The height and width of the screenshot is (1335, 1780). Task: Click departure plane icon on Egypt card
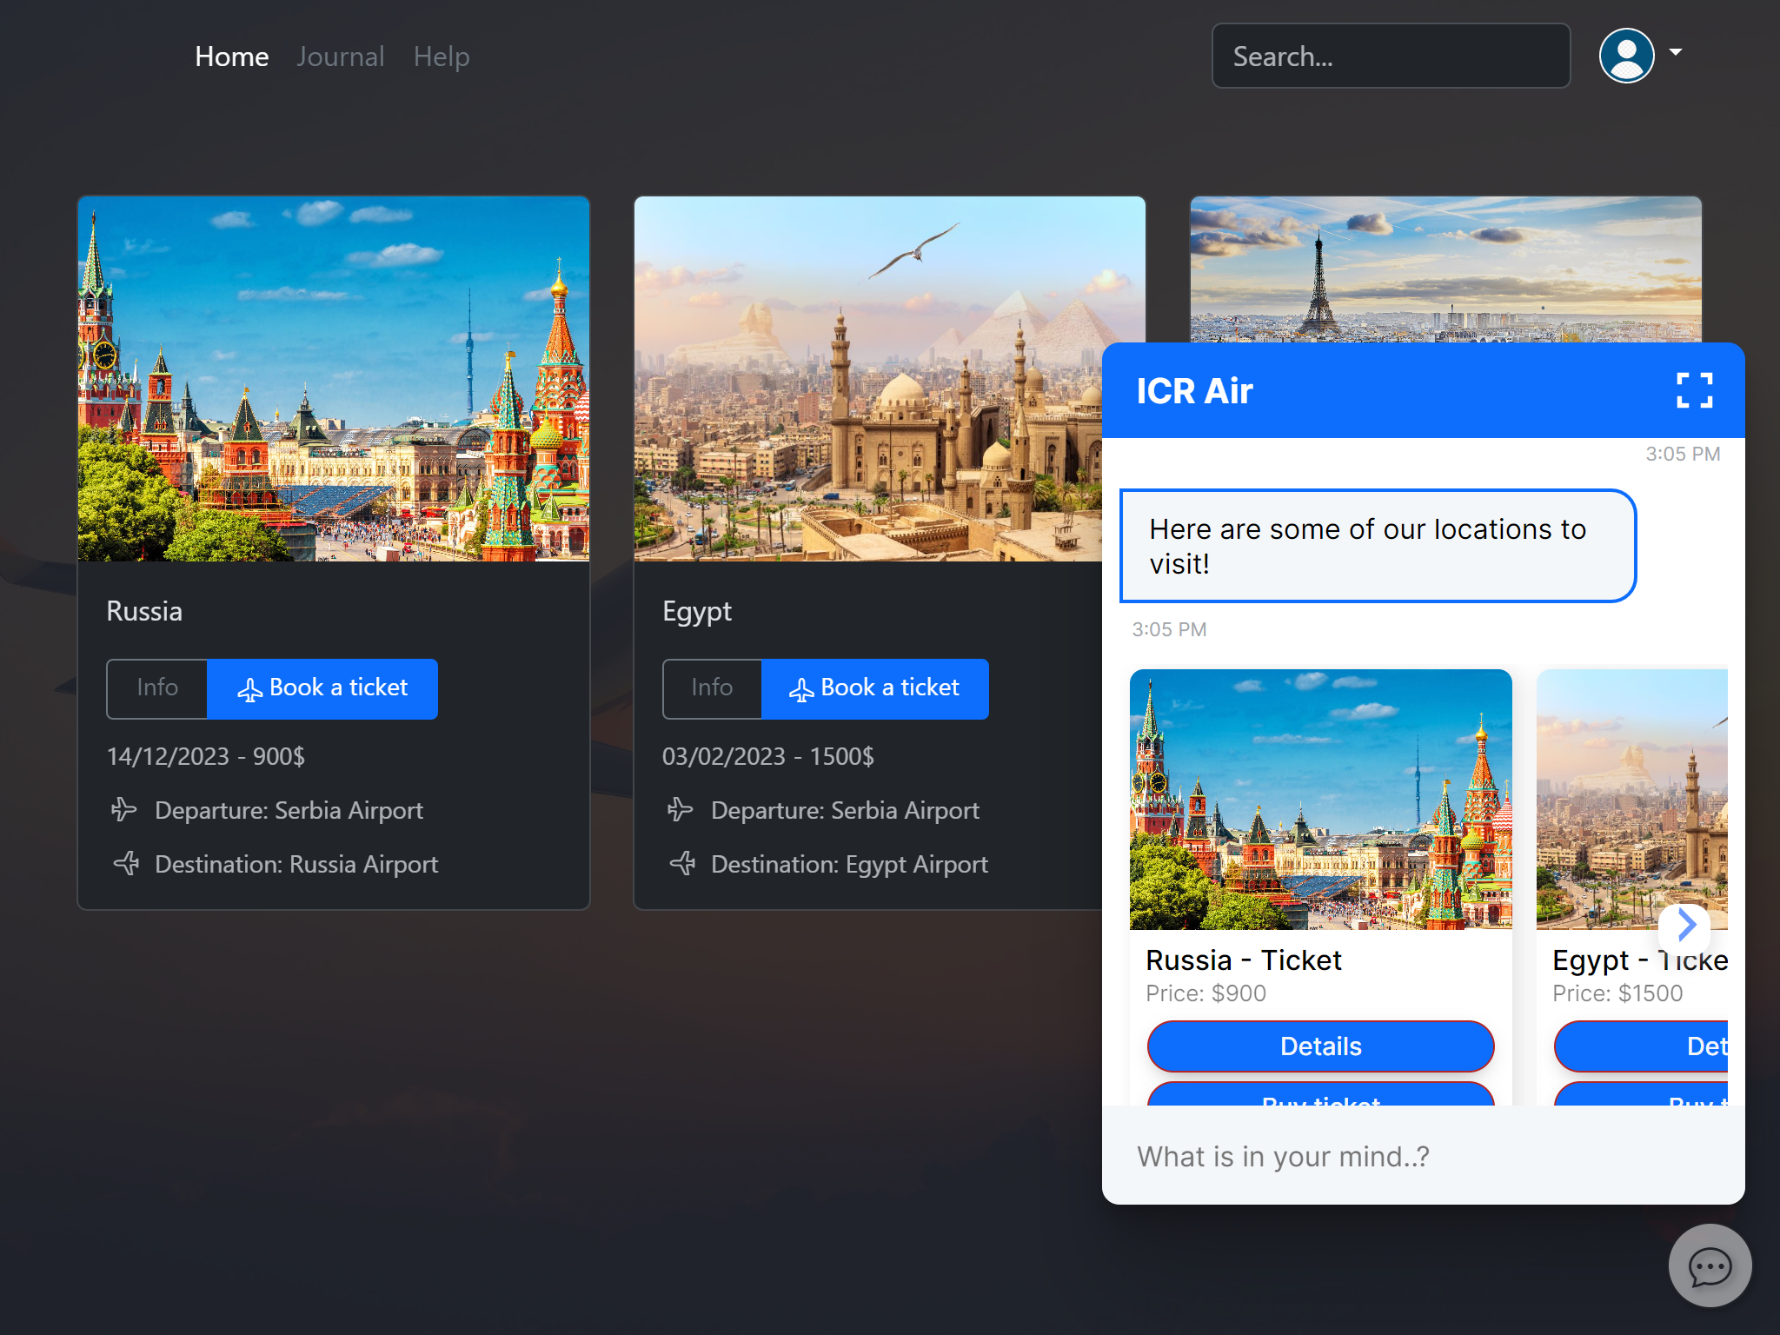tap(680, 810)
